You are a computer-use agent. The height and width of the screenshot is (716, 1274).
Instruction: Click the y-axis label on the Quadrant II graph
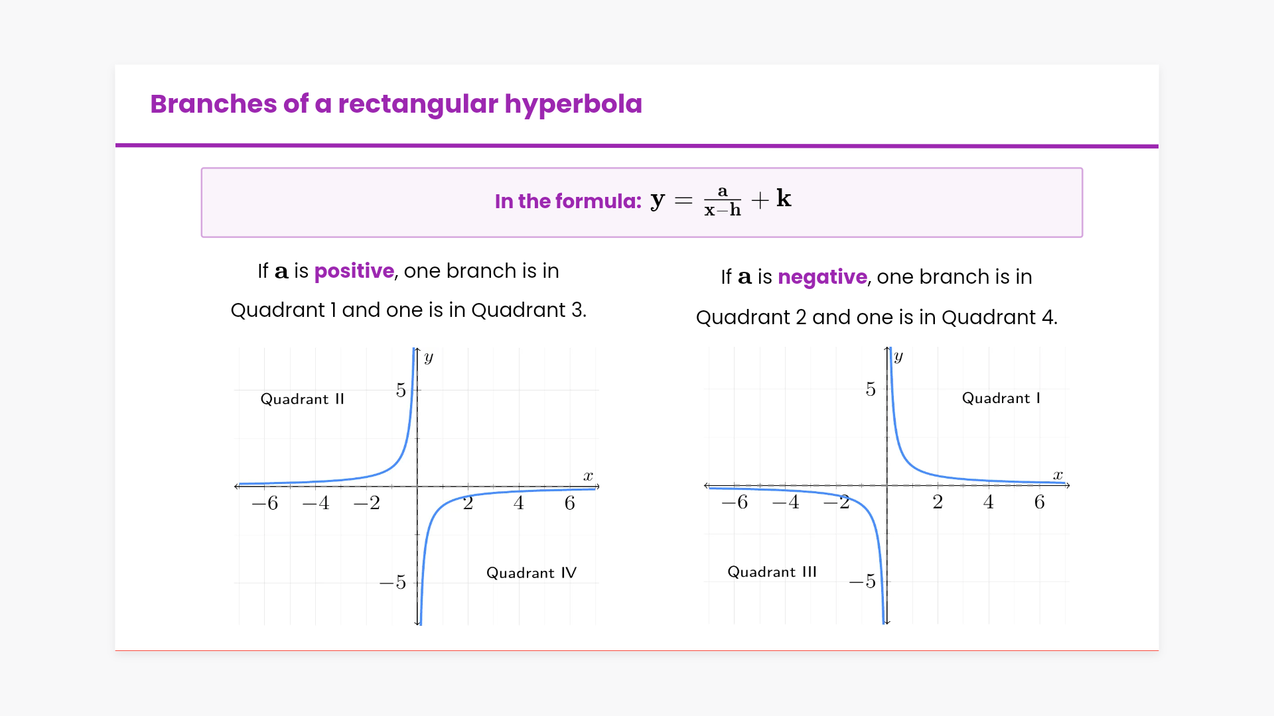[429, 358]
